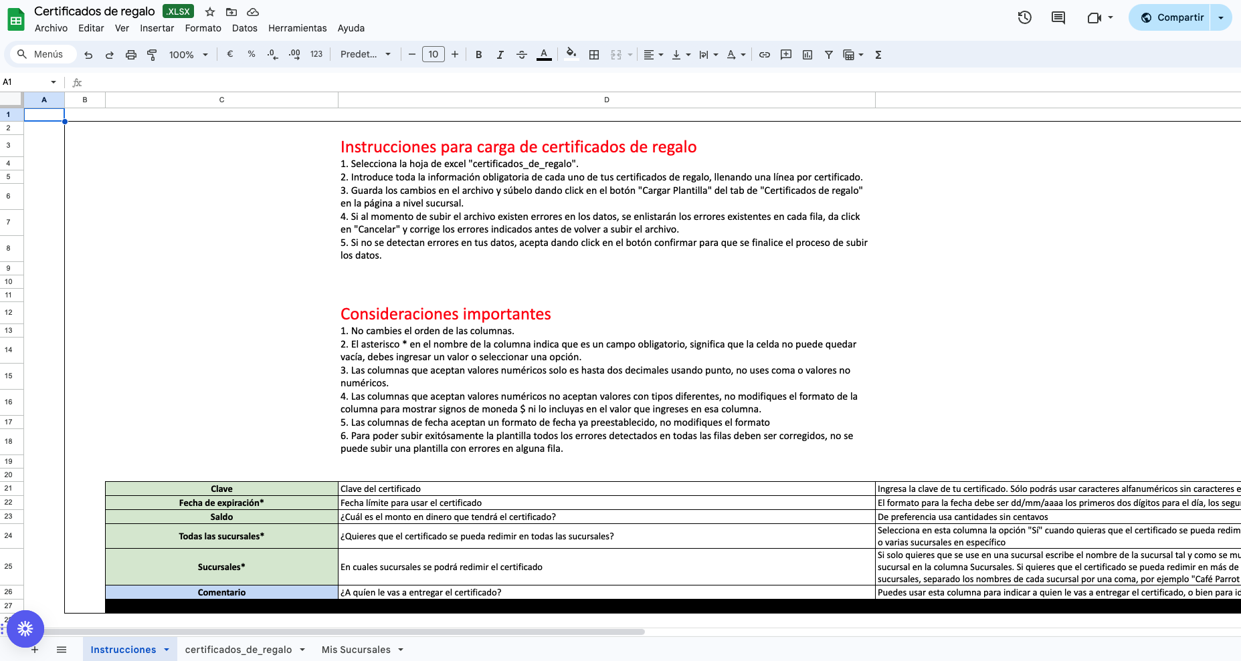1241x661 pixels.
Task: Open the Name box dropdown arrow
Action: pos(54,82)
